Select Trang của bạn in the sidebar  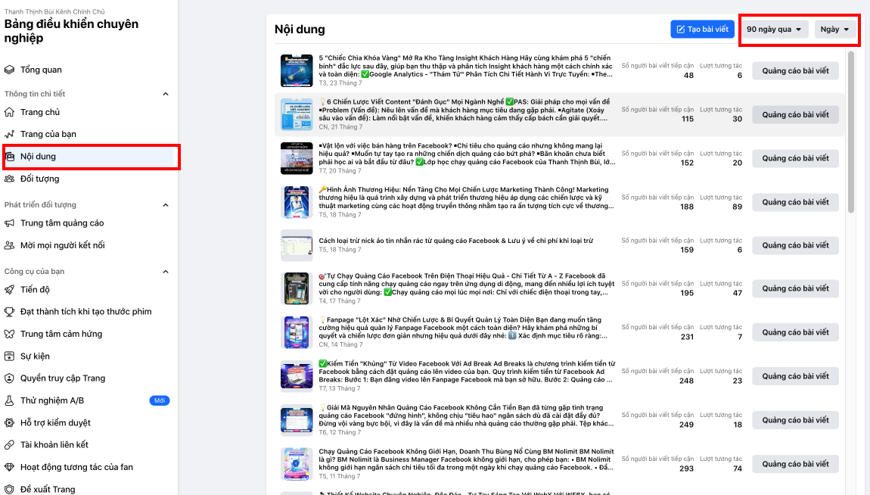[x=89, y=134]
